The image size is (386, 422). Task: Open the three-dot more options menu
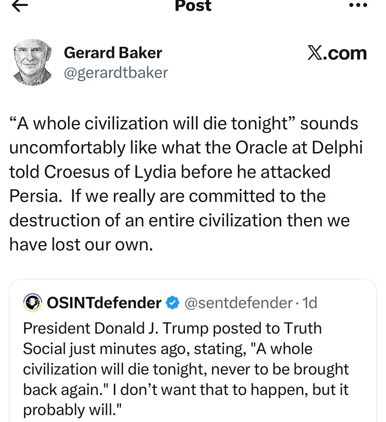(x=359, y=6)
